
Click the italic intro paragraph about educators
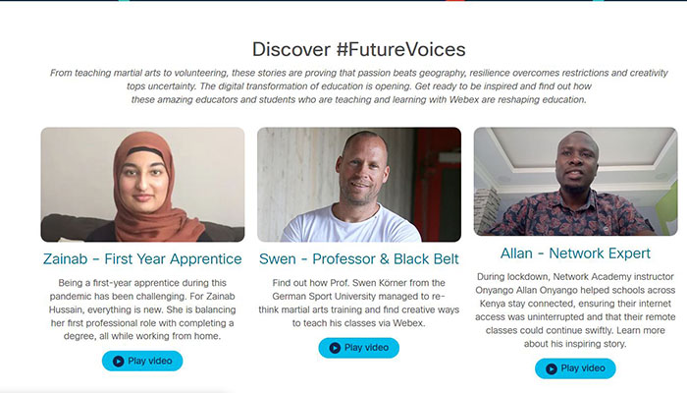359,86
